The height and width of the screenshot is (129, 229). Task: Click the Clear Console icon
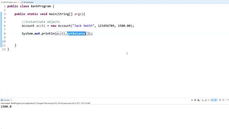203,100
